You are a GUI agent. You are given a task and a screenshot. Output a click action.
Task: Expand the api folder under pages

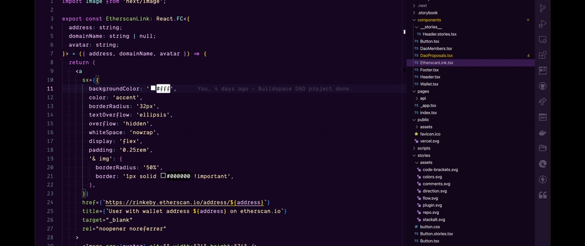(x=422, y=98)
